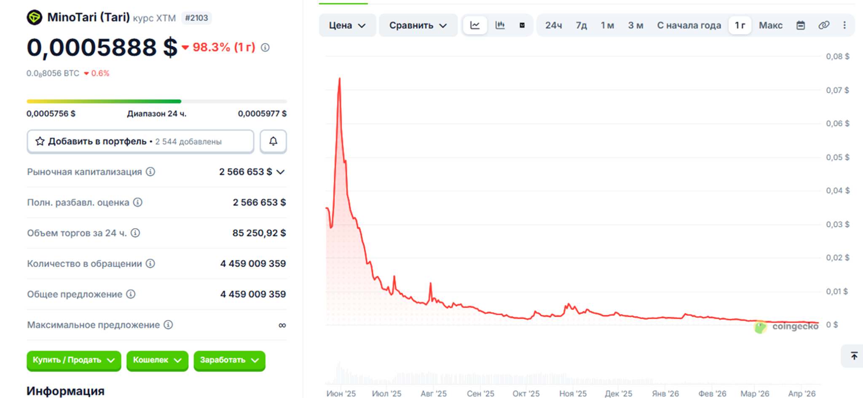The height and width of the screenshot is (398, 863).
Task: Click the bell price alert button
Action: pyautogui.click(x=273, y=141)
